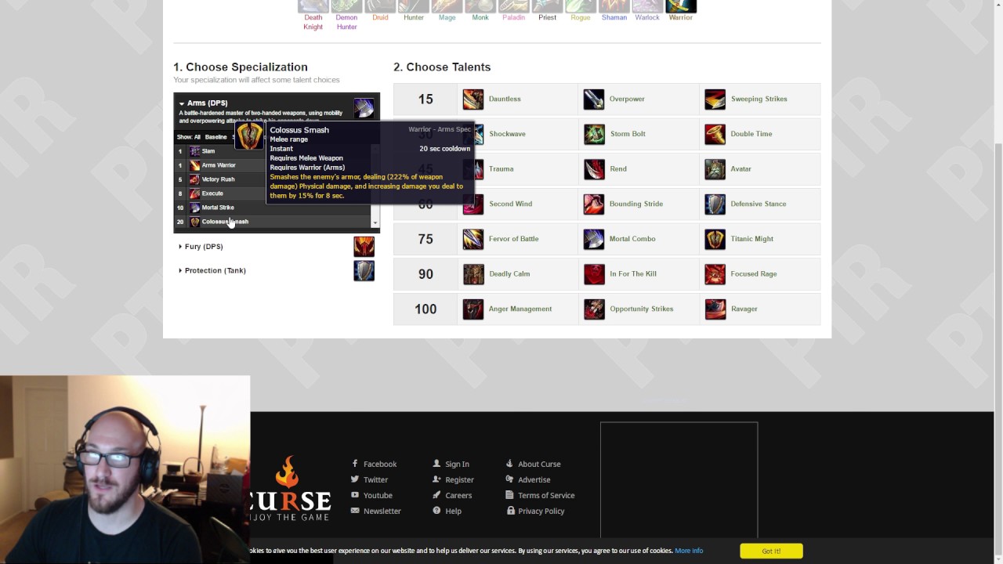The width and height of the screenshot is (1003, 564).
Task: Open the Register footer link
Action: coord(459,480)
